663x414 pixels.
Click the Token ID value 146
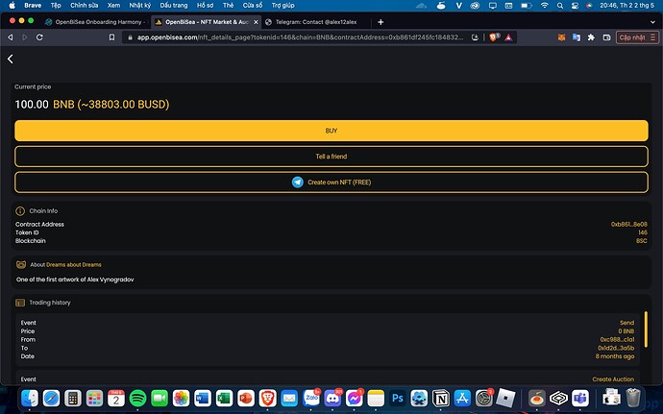coord(643,232)
